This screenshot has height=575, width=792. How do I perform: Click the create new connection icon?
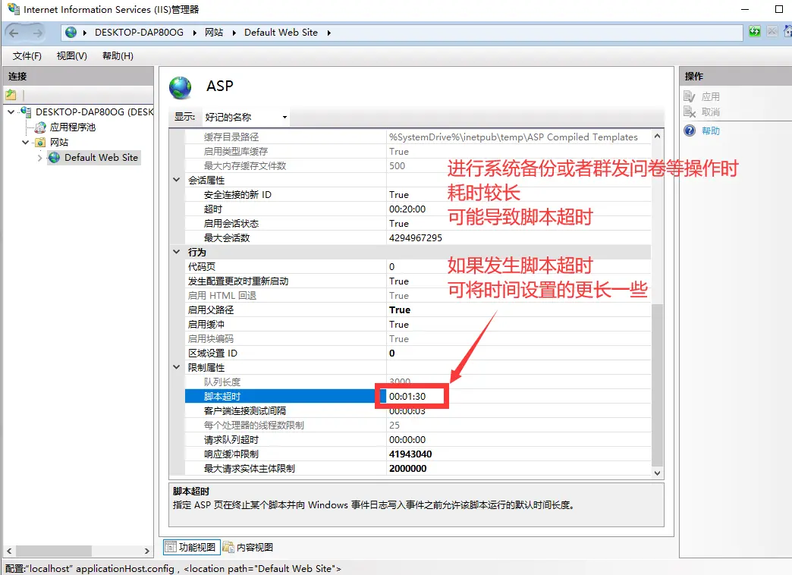[x=11, y=95]
